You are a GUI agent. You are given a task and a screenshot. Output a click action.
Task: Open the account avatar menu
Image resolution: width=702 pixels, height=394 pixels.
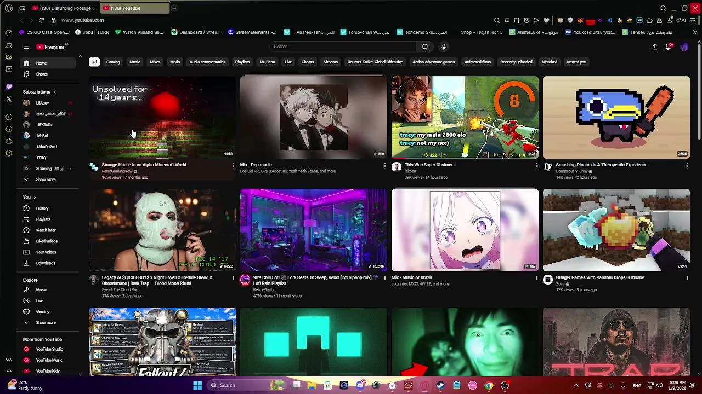coord(684,47)
